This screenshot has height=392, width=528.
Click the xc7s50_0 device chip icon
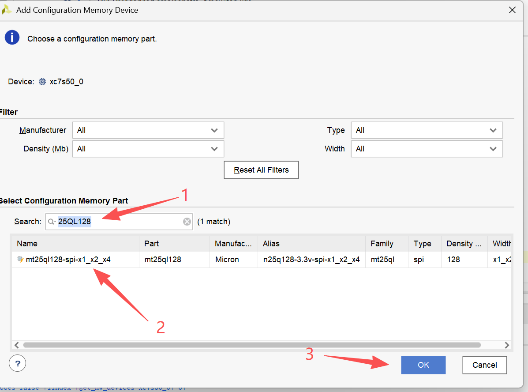42,82
